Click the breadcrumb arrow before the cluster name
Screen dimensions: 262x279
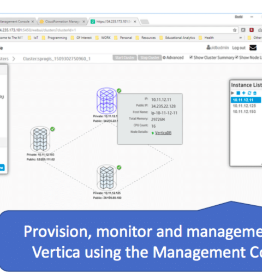pyautogui.click(x=14, y=59)
